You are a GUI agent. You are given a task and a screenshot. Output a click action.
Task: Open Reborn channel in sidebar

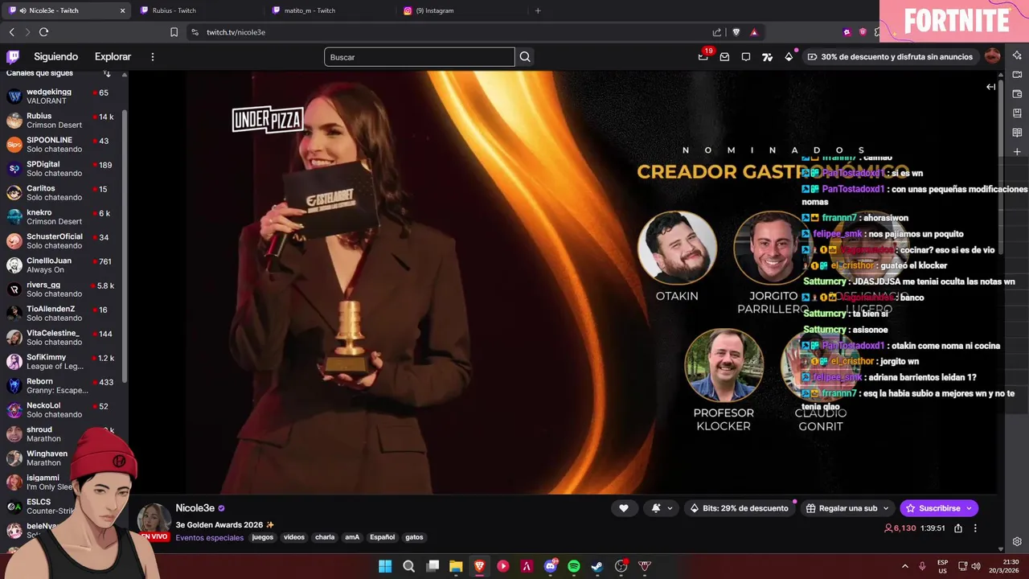62,386
